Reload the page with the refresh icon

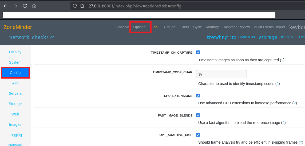pos(25,6)
